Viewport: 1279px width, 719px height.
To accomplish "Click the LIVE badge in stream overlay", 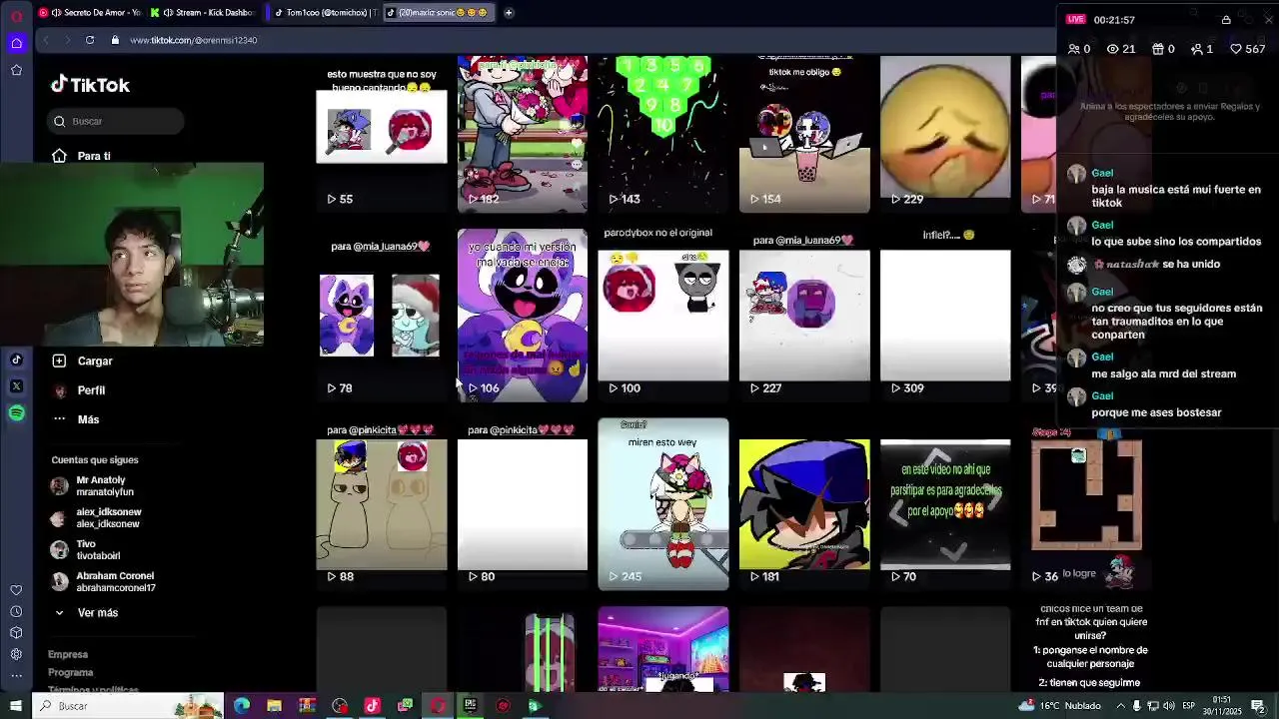I will pyautogui.click(x=1075, y=19).
